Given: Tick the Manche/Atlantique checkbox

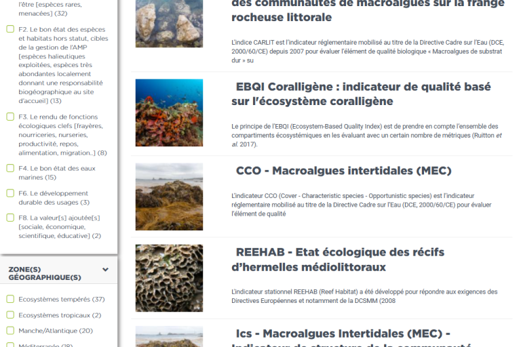Looking at the screenshot, I should 10,331.
